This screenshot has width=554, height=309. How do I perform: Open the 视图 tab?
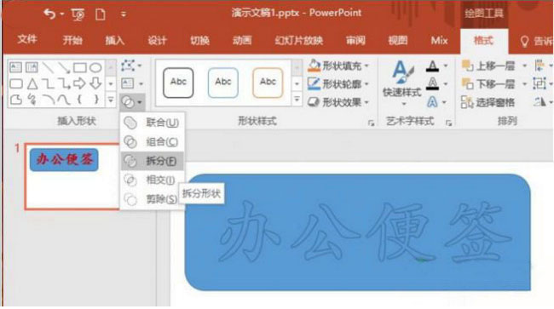[398, 40]
